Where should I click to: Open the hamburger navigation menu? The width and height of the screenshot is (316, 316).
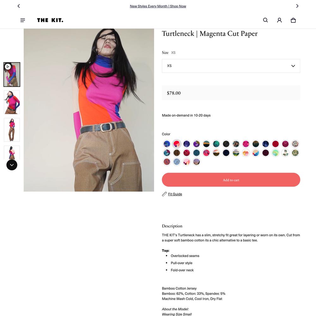pos(23,20)
